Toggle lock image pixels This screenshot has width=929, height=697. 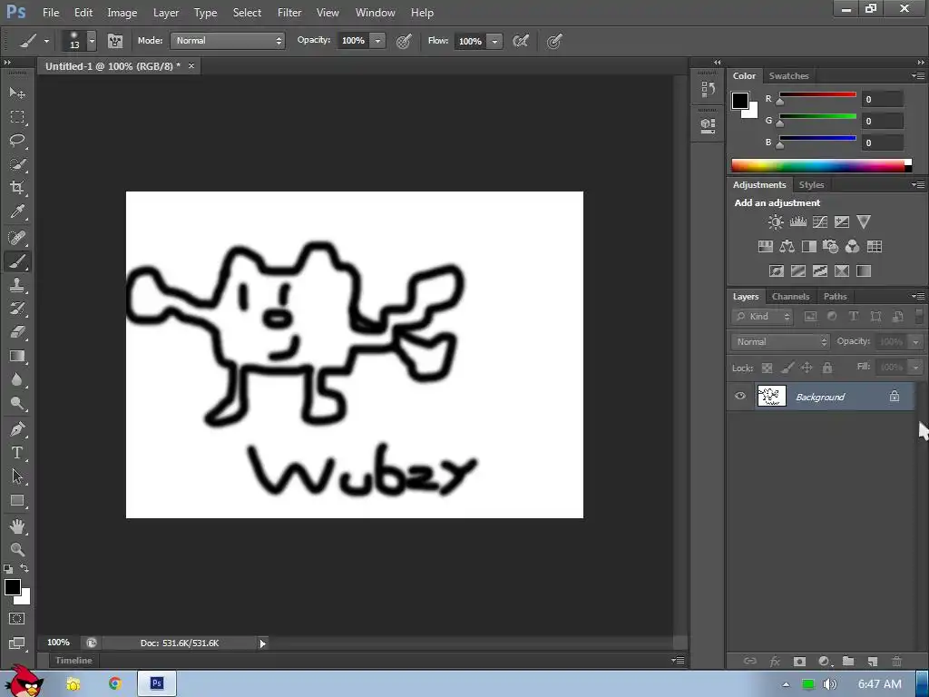[787, 368]
